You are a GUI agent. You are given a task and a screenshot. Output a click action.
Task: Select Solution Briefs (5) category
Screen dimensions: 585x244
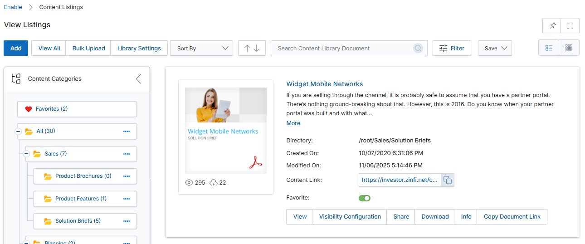tap(85, 221)
